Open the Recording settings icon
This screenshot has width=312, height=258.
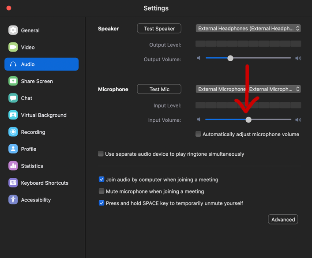[13, 132]
